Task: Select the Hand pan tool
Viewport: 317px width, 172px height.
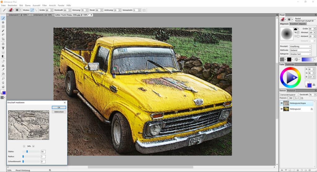Action: point(3,83)
